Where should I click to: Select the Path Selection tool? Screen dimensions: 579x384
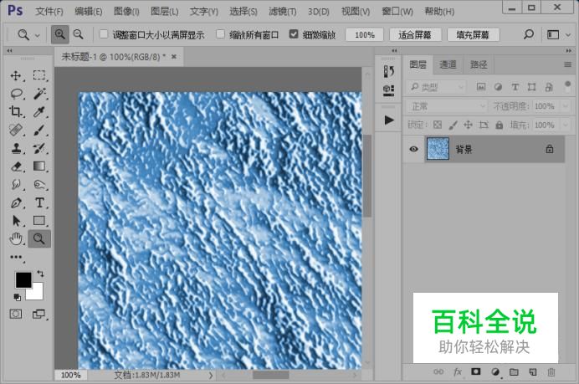tap(16, 221)
